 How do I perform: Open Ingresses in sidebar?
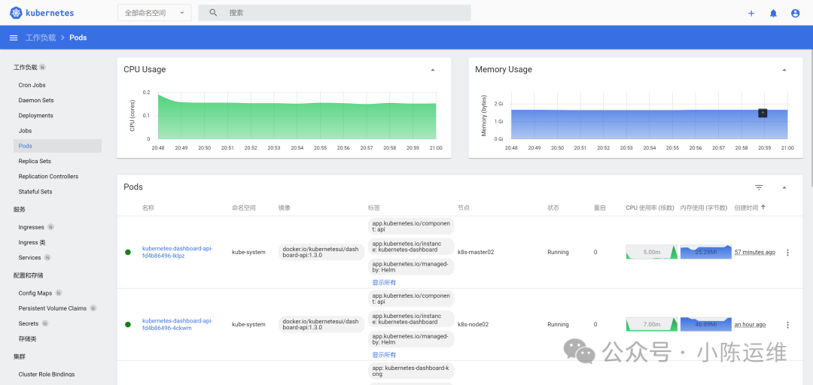(31, 227)
